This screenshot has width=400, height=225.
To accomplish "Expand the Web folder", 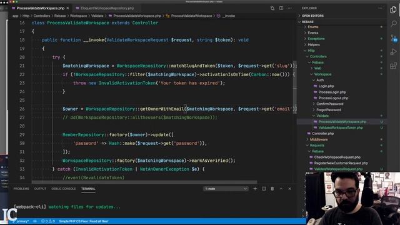I will coord(317,68).
